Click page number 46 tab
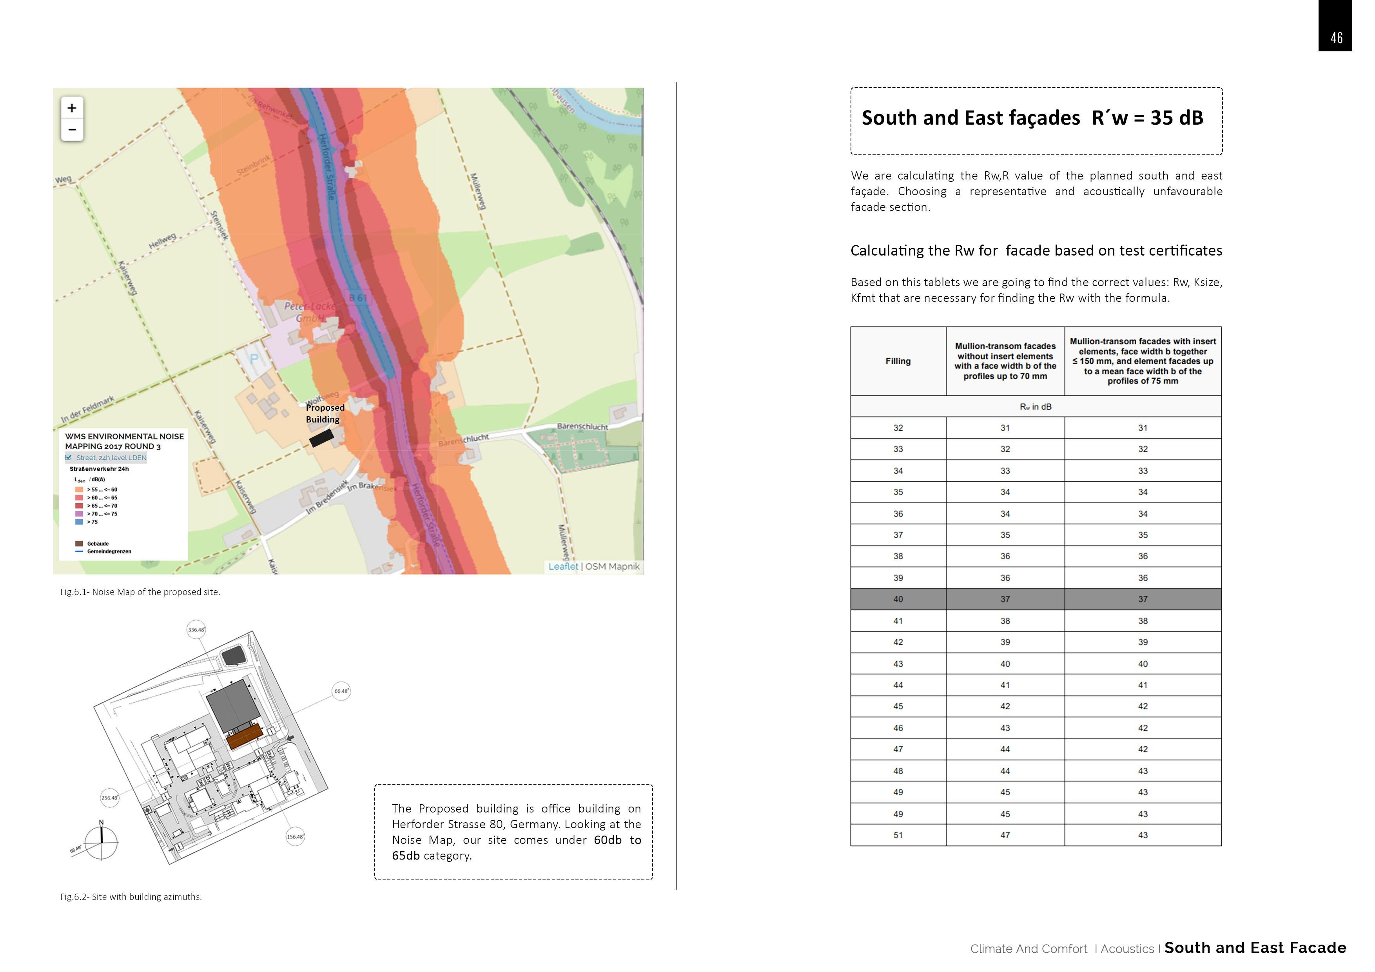Viewport: 1375px width, 972px height. tap(1336, 37)
